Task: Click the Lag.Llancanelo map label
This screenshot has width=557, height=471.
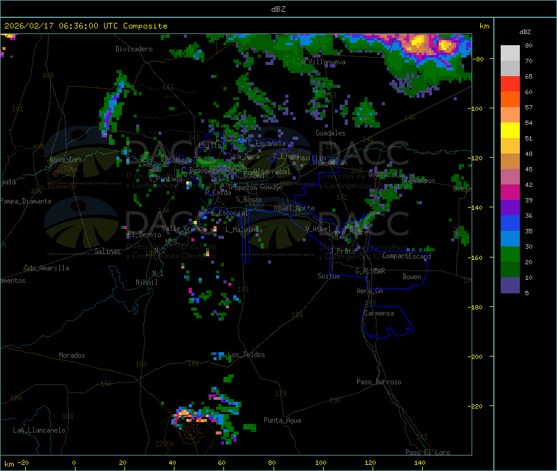Action: click(39, 430)
